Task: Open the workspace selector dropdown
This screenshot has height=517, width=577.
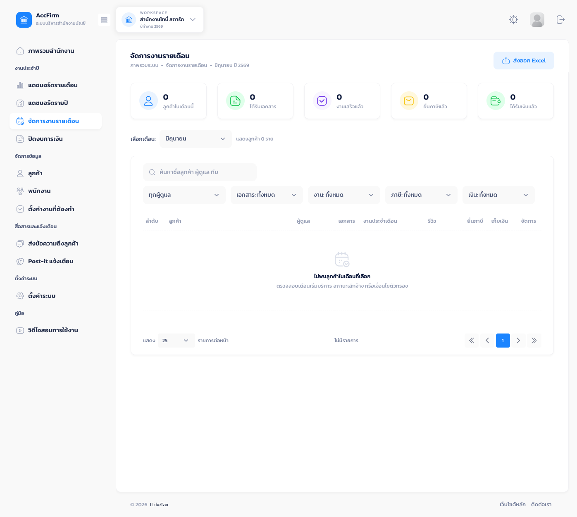Action: coord(160,19)
